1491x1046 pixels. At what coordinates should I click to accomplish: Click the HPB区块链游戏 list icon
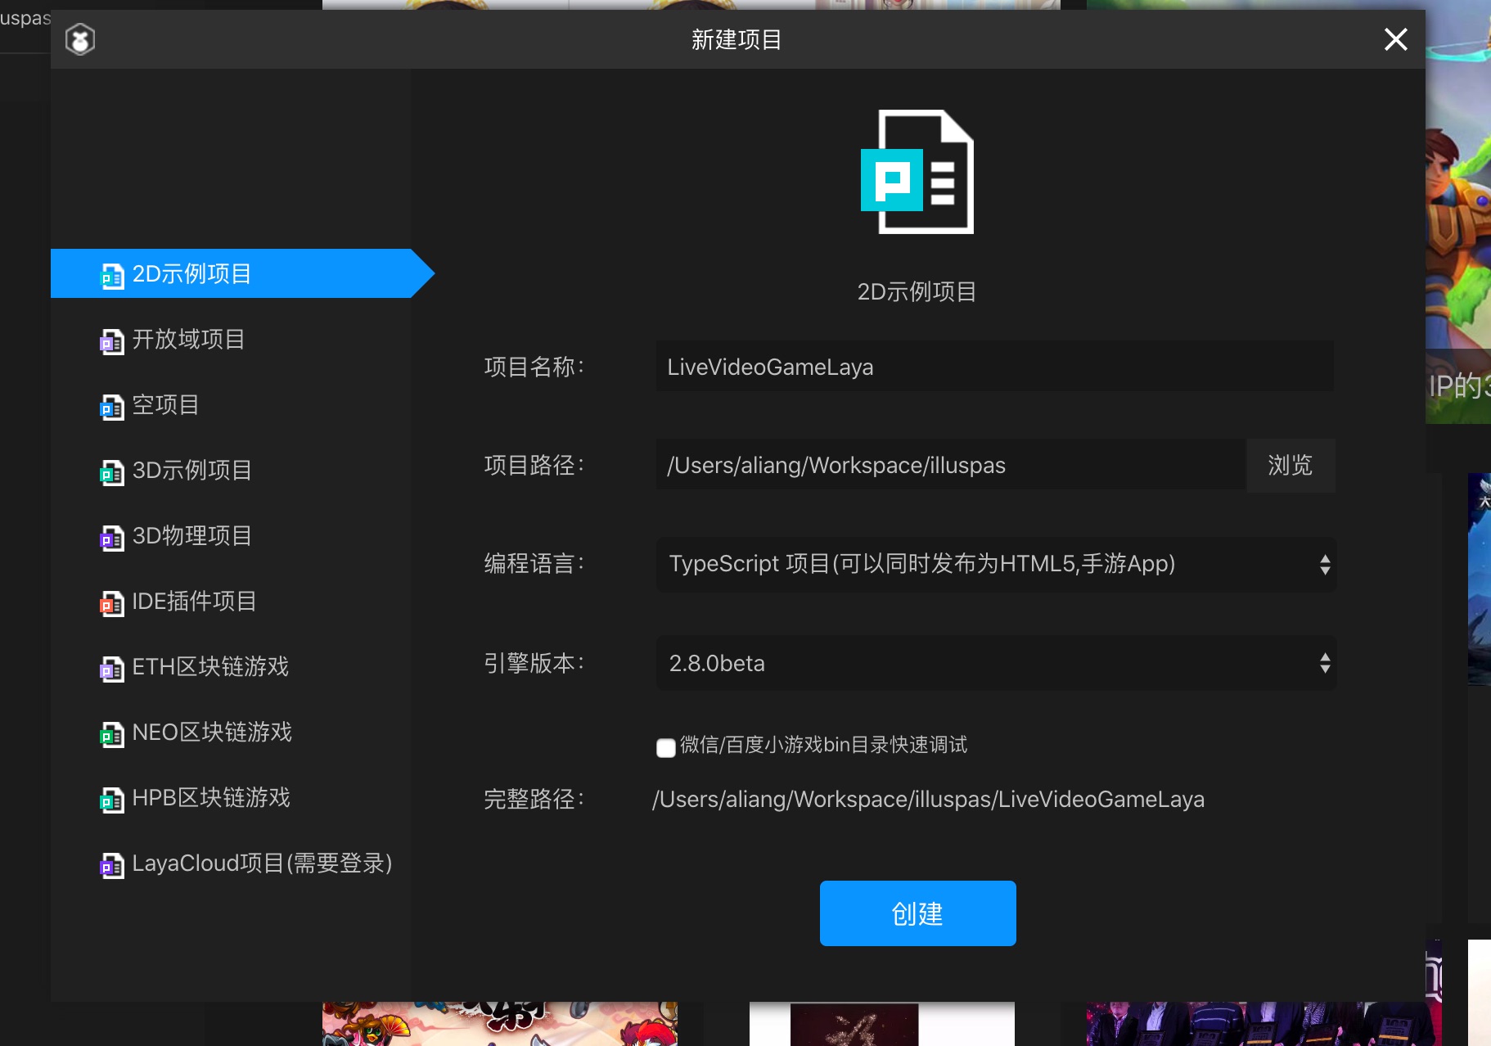[112, 800]
